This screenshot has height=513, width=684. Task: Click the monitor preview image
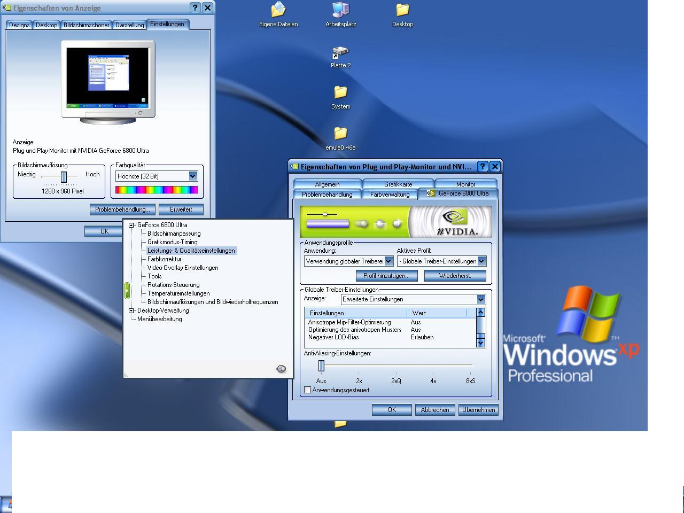pyautogui.click(x=108, y=82)
